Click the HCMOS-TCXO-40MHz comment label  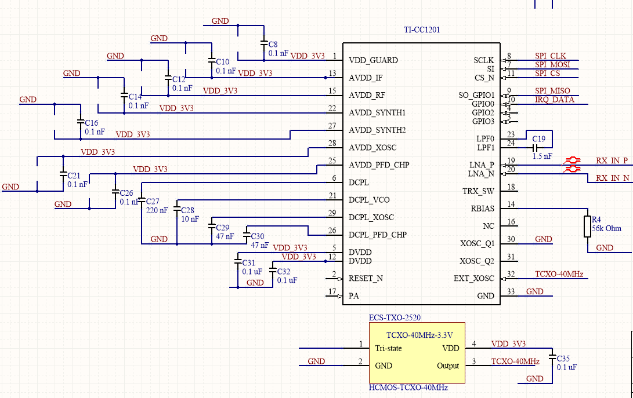pos(408,388)
